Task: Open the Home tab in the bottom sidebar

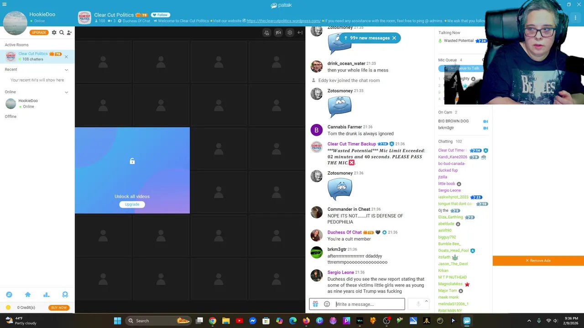Action: 28,295
